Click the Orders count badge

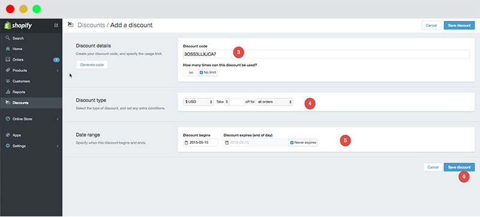(56, 60)
